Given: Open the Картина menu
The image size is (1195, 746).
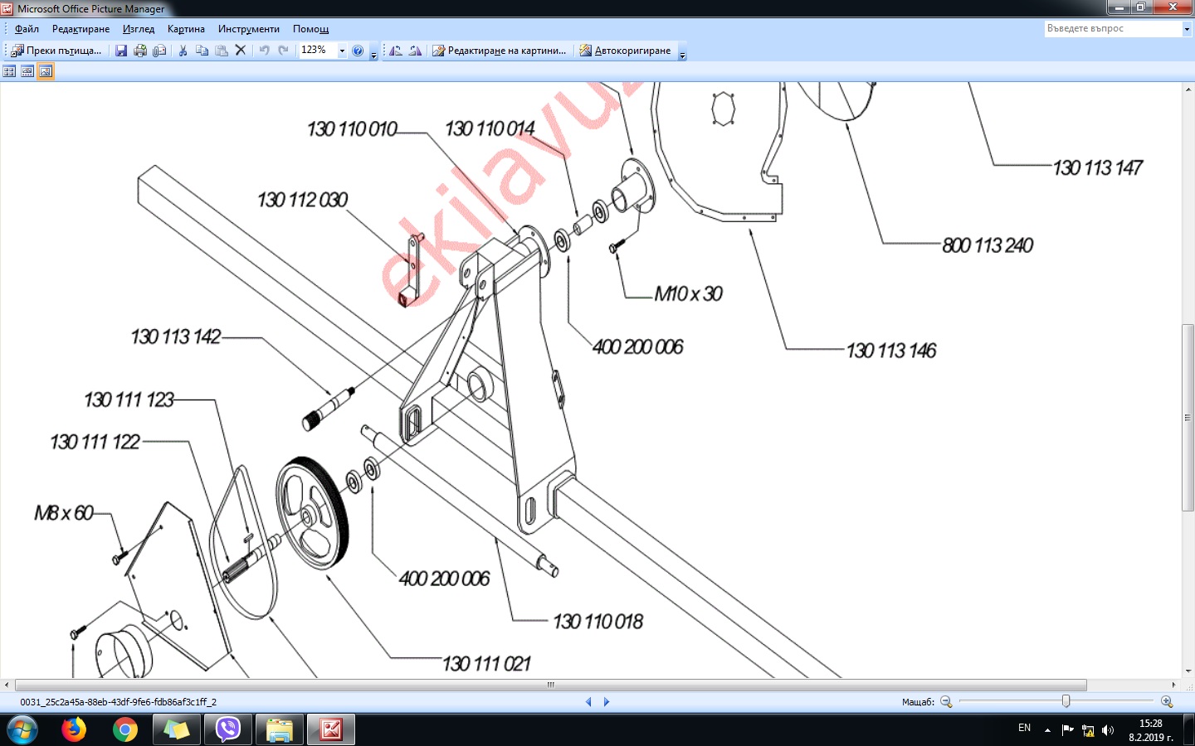Looking at the screenshot, I should pos(186,29).
